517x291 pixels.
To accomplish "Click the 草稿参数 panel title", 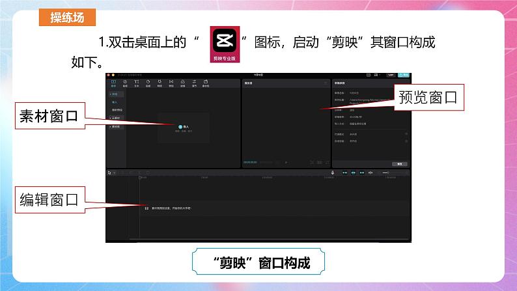I will click(x=340, y=83).
